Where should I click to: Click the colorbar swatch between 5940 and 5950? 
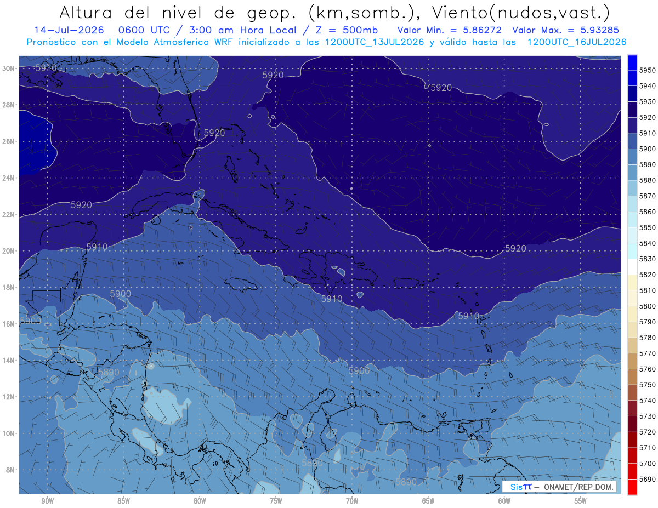(632, 78)
